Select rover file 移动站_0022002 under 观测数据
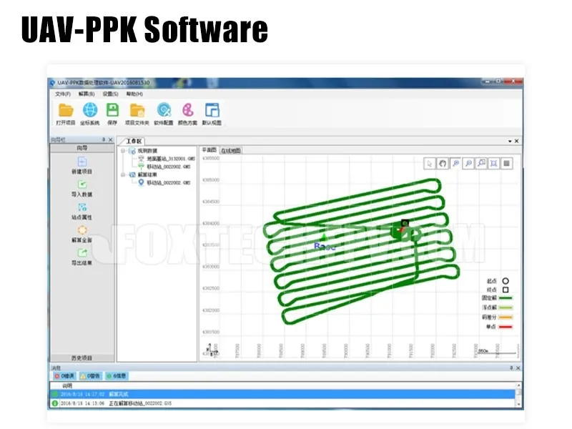Screen dimensions: 572x429 pyautogui.click(x=169, y=167)
